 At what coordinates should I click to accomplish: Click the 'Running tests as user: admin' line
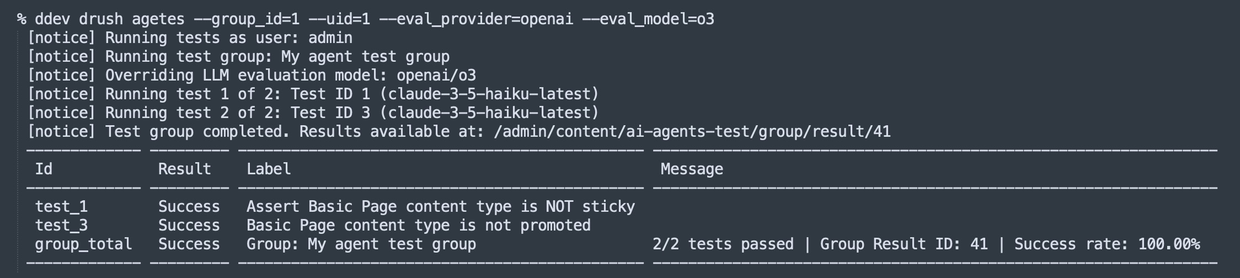[190, 38]
